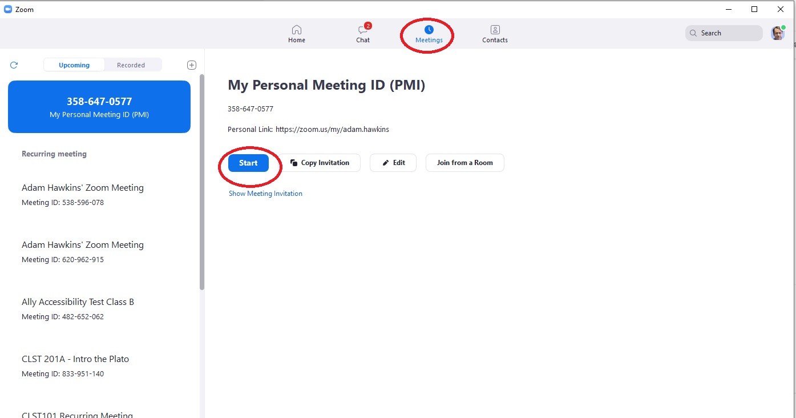Click the personal link zoom.us/my/adam.hawkins
Viewport: 796px width, 418px height.
point(332,130)
